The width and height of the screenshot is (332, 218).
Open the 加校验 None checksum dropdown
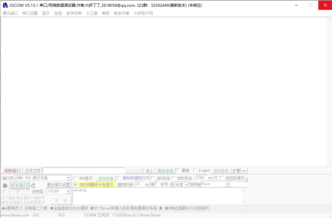pos(227,184)
